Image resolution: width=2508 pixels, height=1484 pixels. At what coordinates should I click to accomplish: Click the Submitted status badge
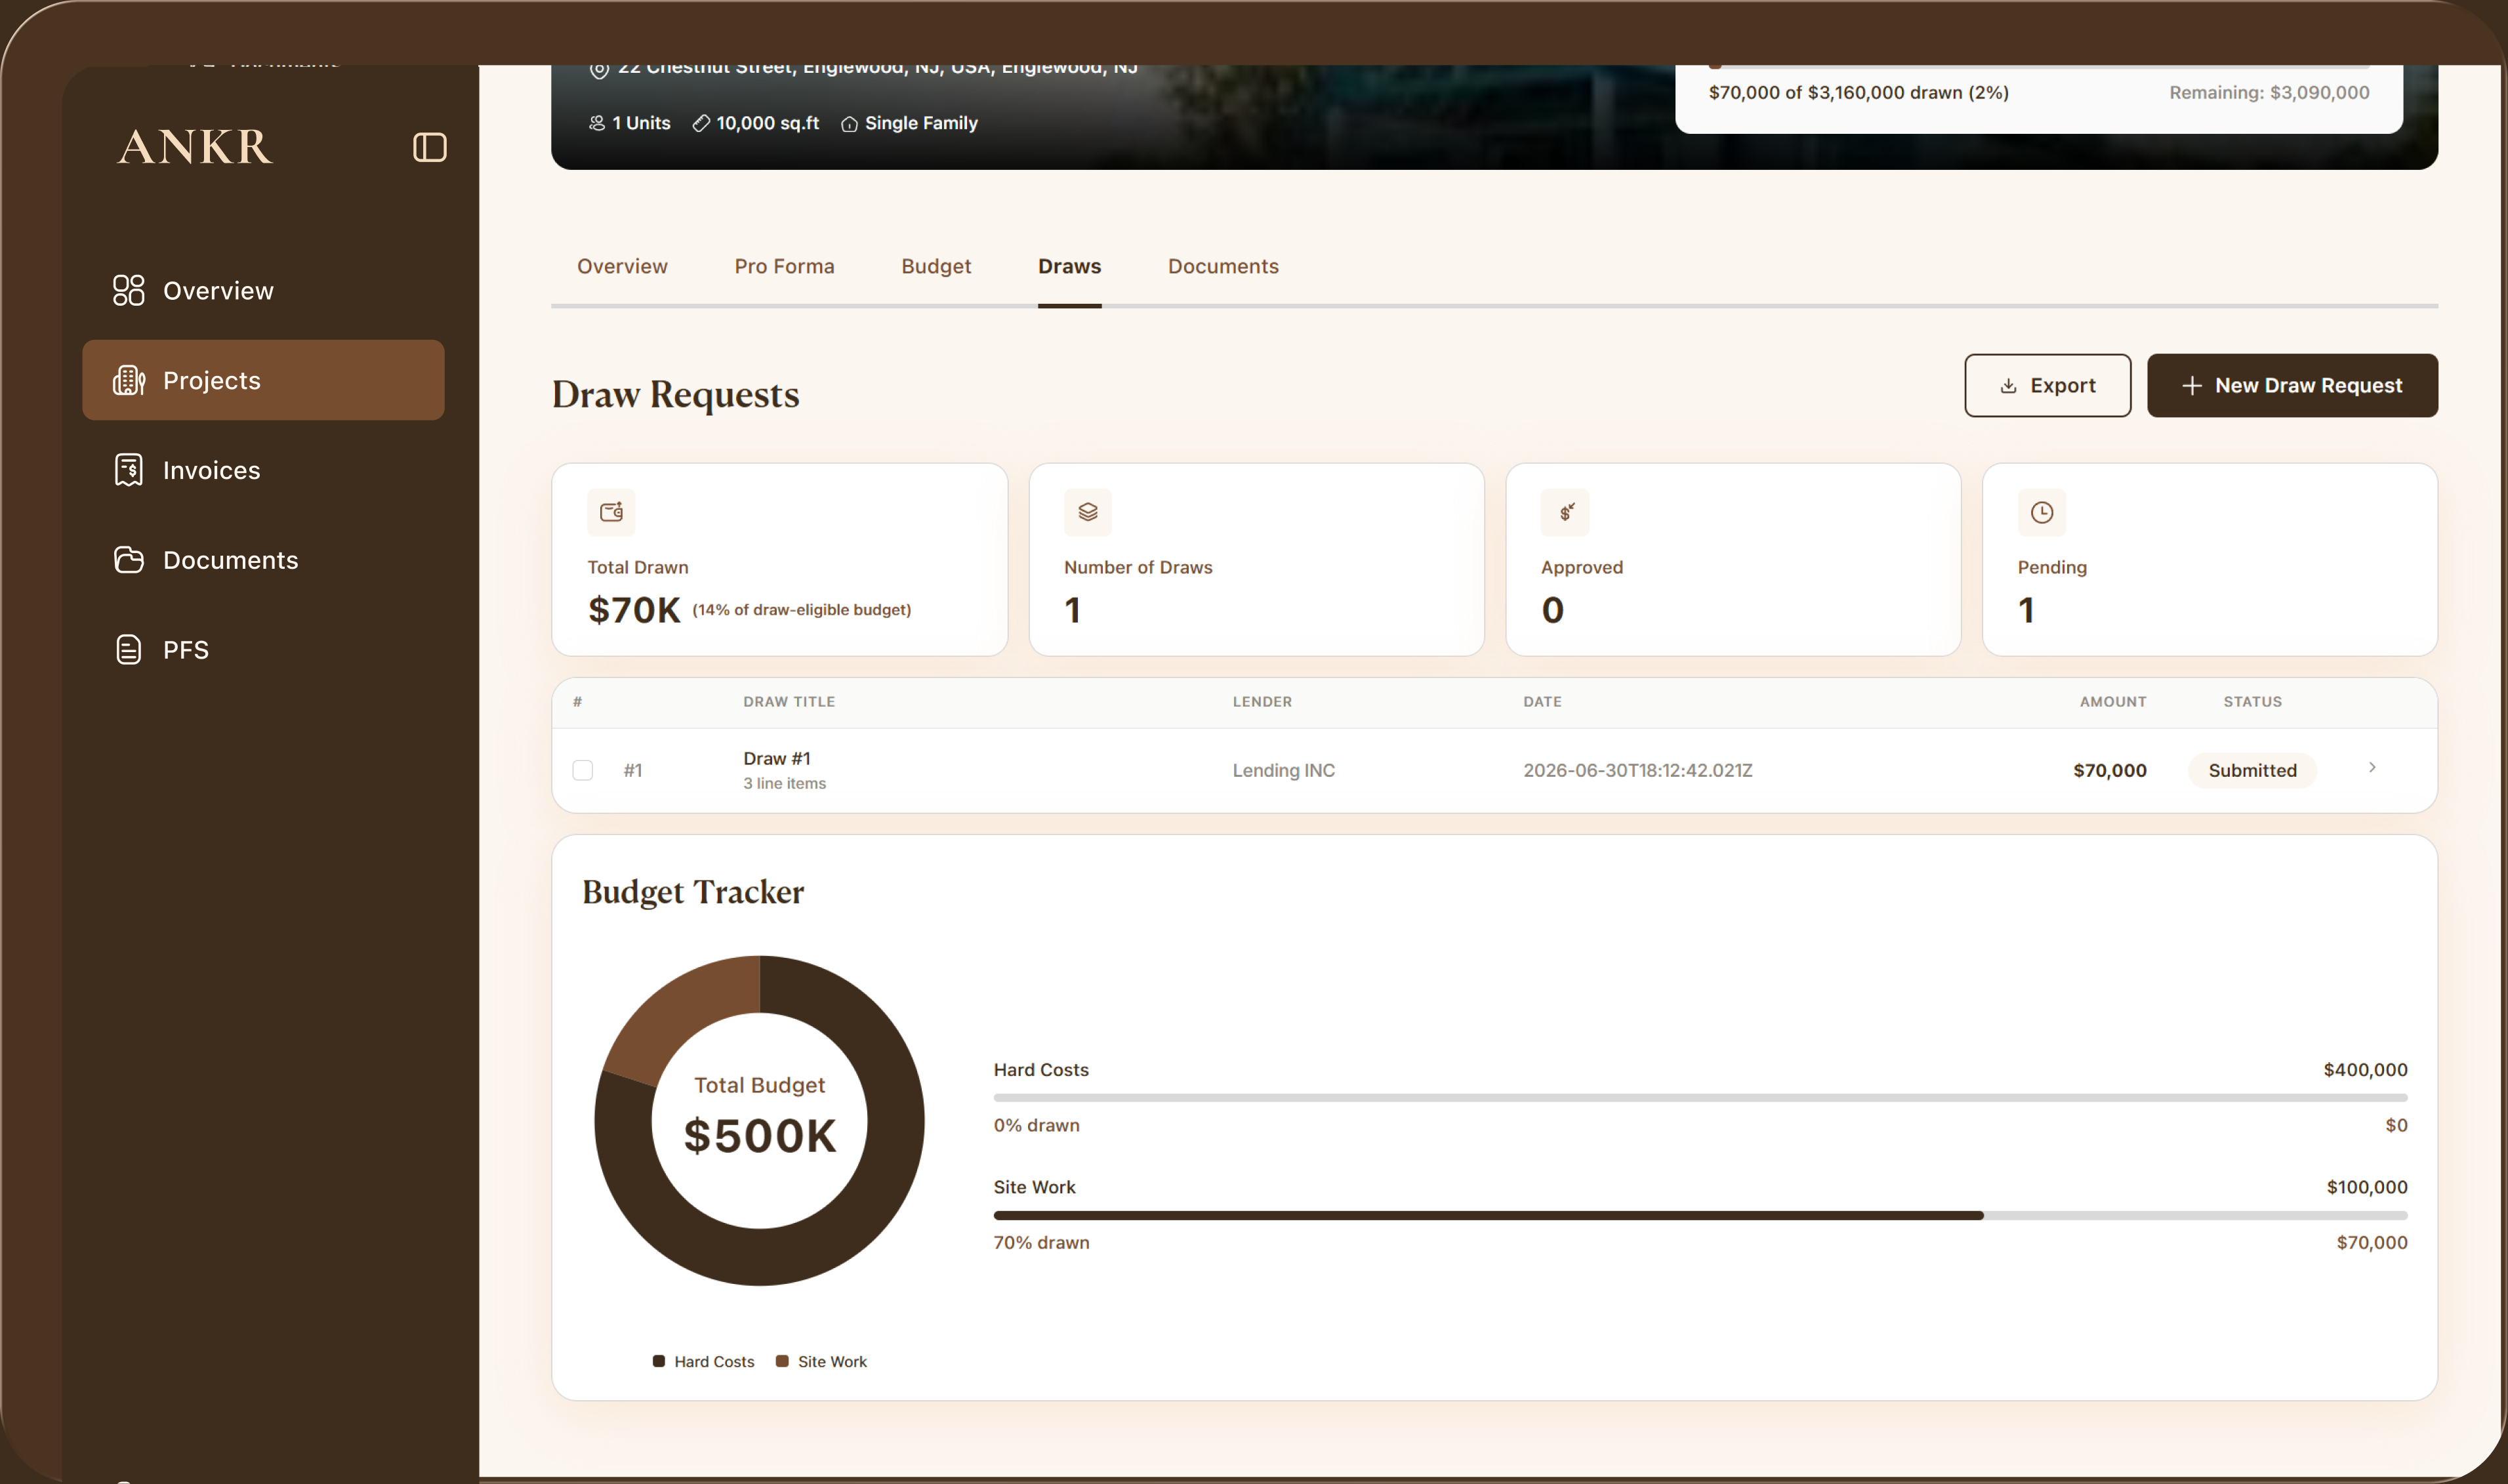[x=2252, y=771]
